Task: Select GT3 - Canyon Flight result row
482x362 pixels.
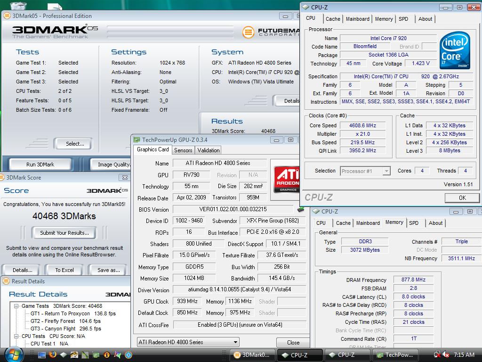Action: click(66, 329)
